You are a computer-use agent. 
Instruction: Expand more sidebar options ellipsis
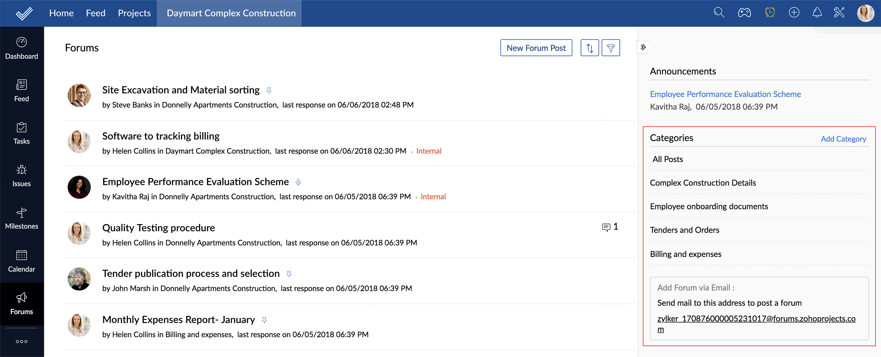tap(22, 341)
